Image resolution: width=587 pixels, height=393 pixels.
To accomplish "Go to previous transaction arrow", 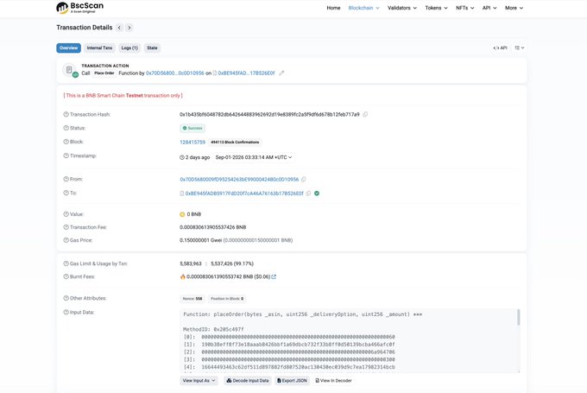I will pyautogui.click(x=119, y=28).
